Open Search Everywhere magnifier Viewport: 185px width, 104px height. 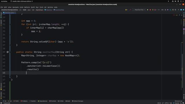(179, 10)
